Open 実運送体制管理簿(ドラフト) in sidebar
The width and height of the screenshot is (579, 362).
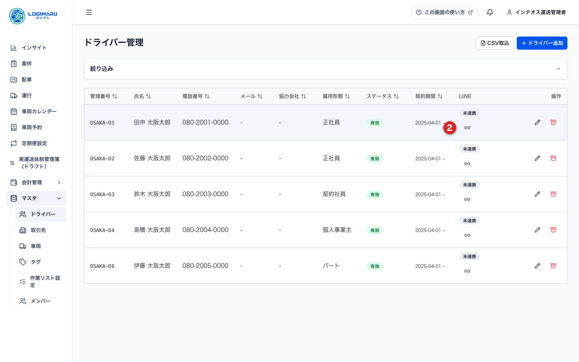(36, 163)
